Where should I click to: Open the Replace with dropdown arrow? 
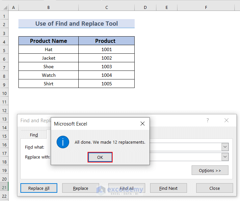pos(225,157)
